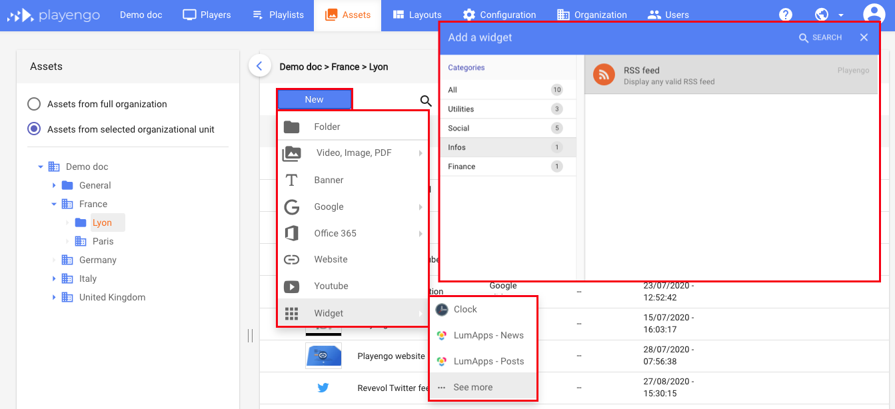Select Assets from full organization
Image resolution: width=895 pixels, height=409 pixels.
pyautogui.click(x=34, y=104)
